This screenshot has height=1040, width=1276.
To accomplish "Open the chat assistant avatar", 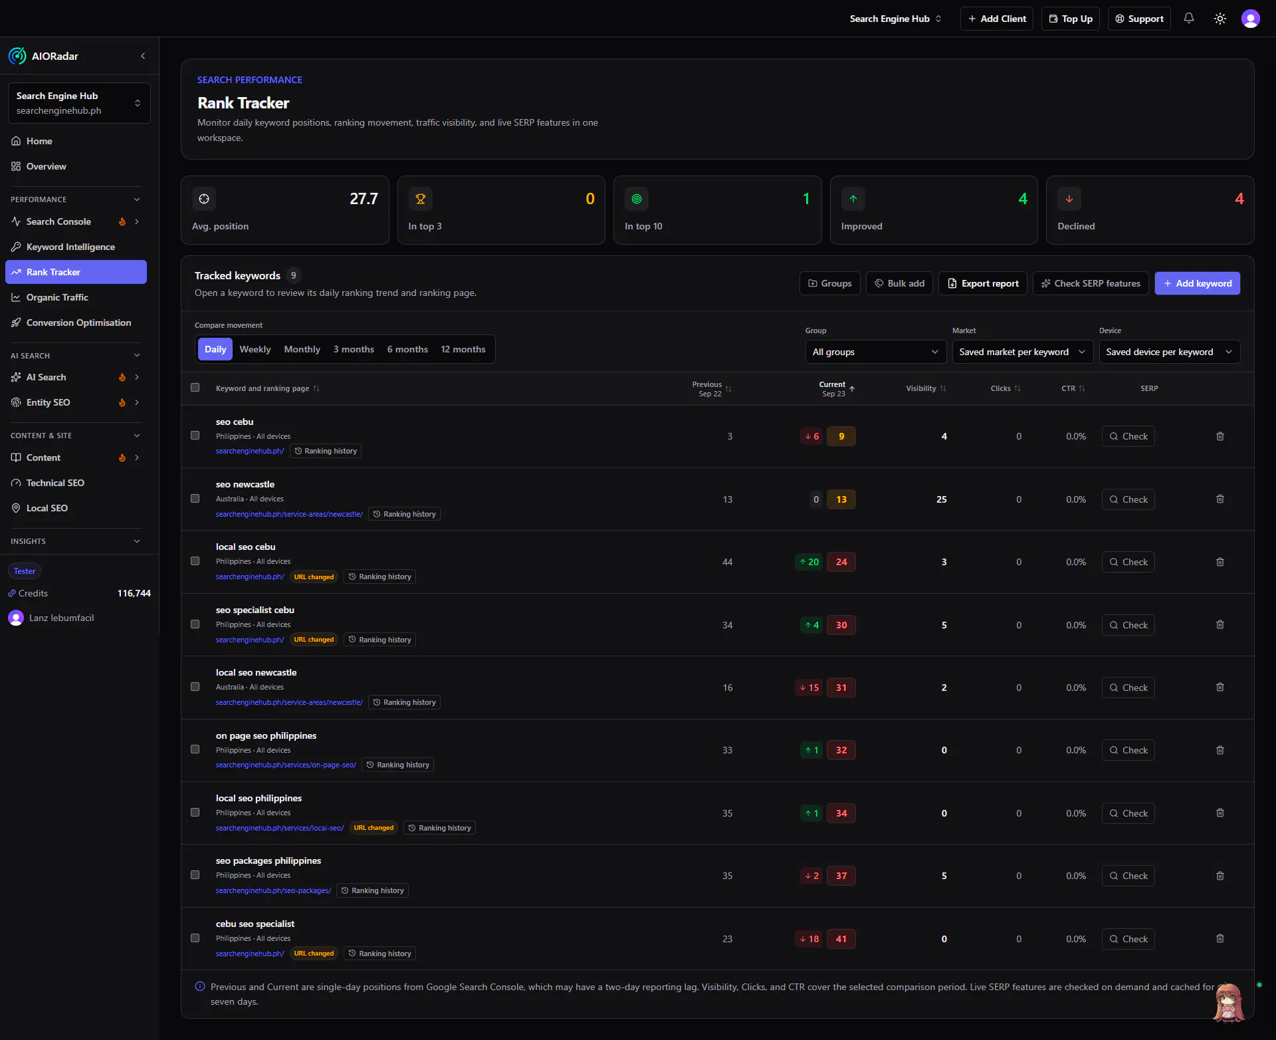I will 1228,1002.
